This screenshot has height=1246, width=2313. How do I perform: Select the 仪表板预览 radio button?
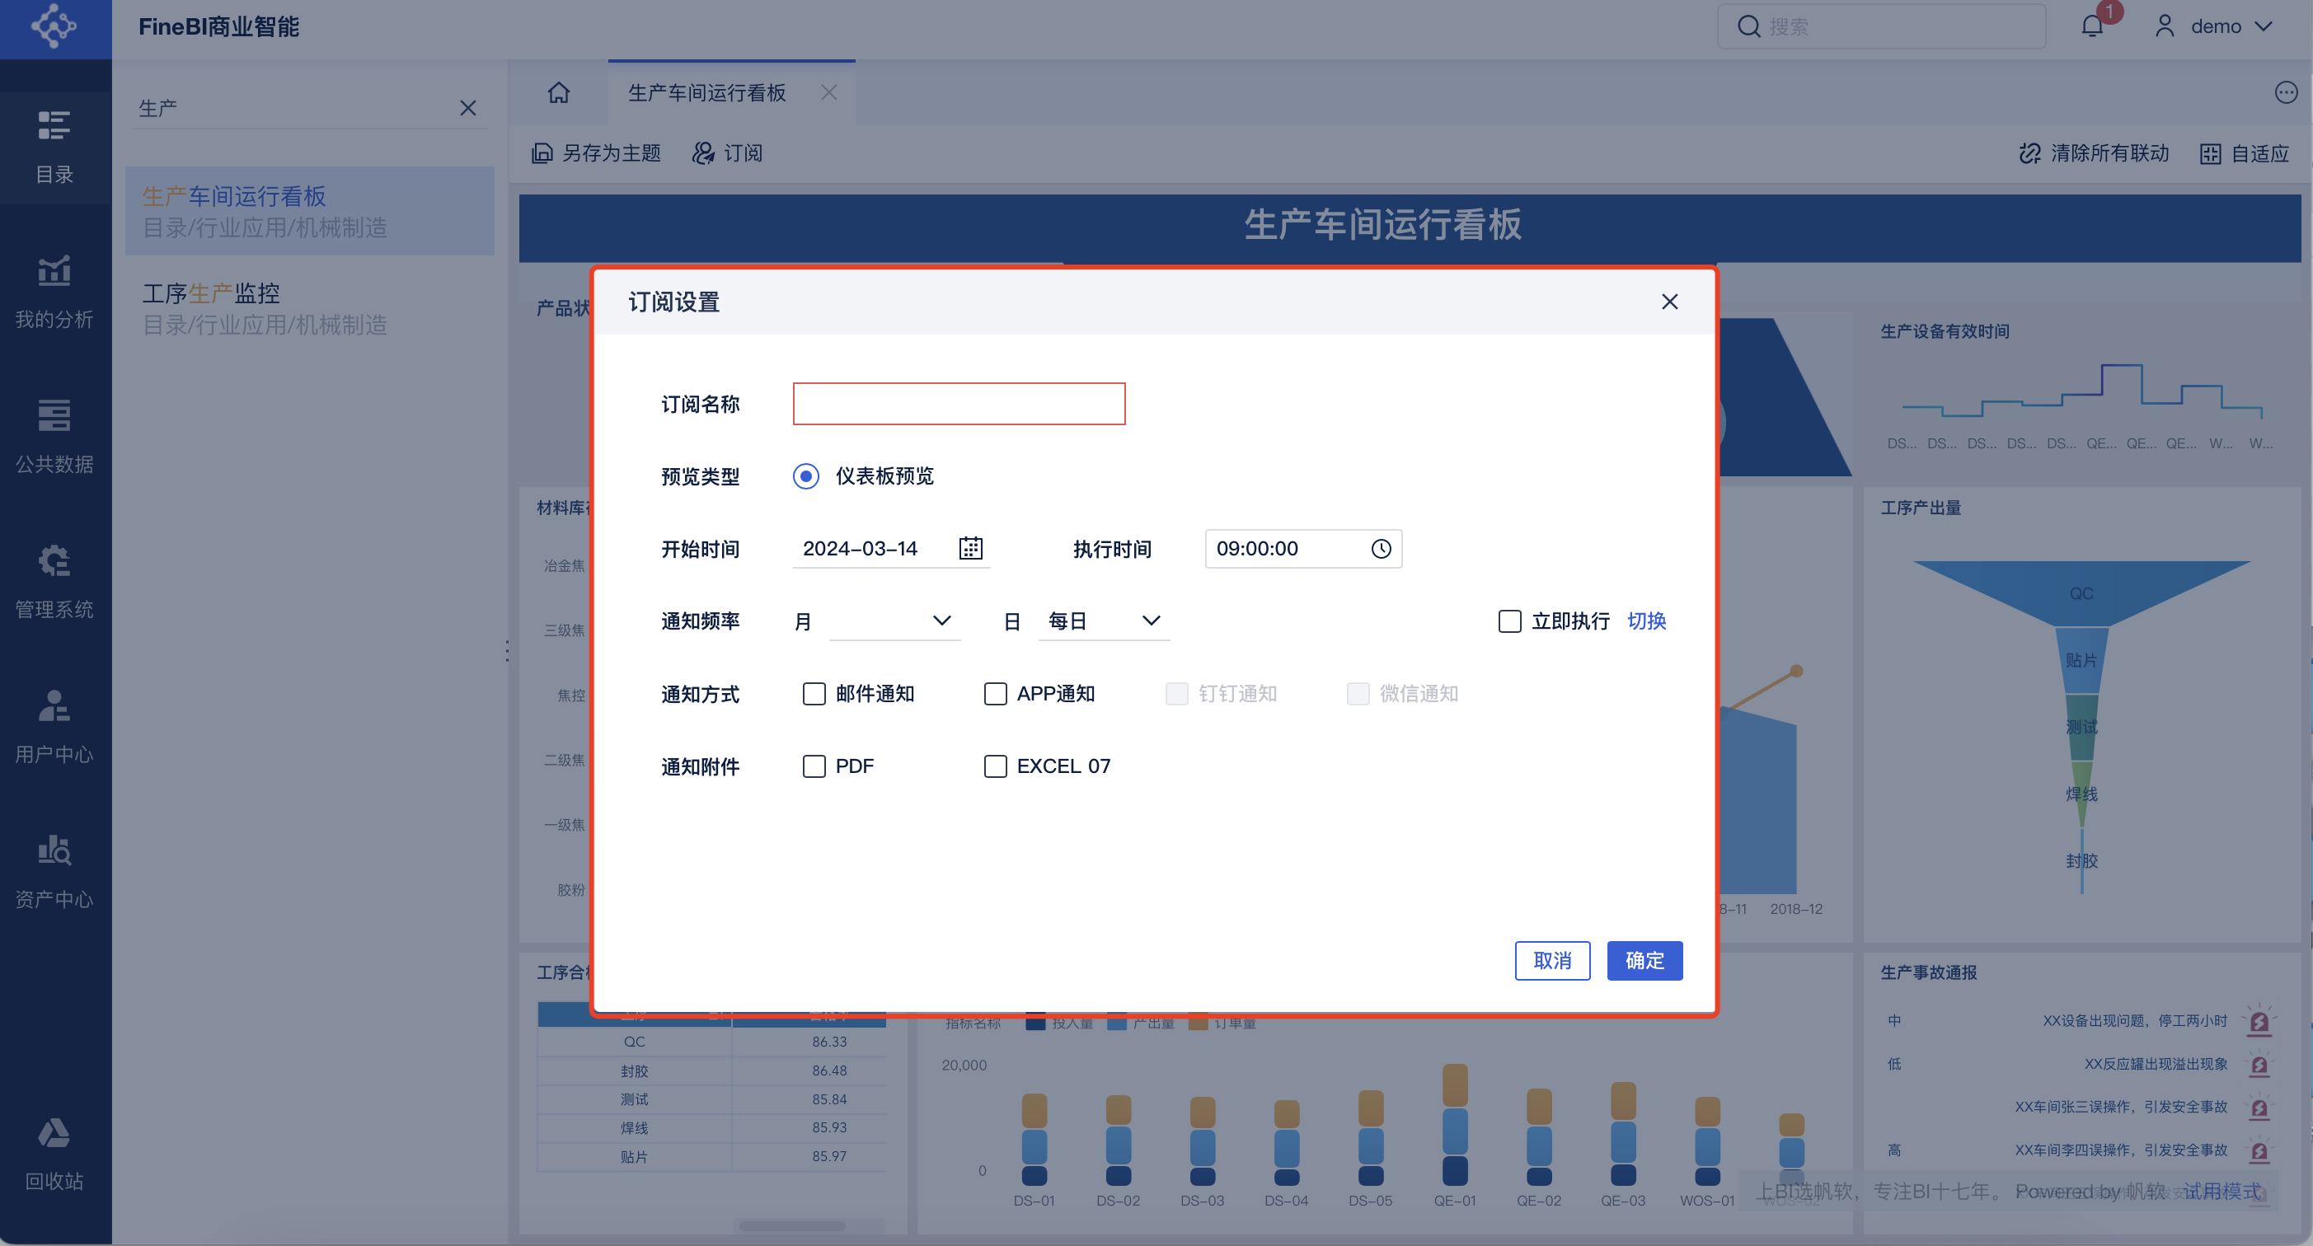tap(805, 475)
